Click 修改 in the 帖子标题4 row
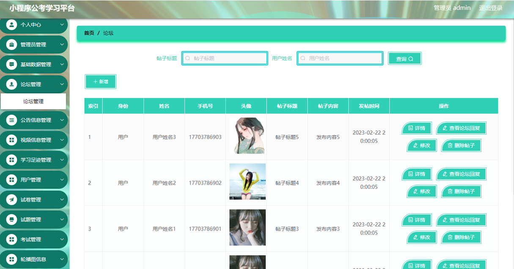This screenshot has height=269, width=514. point(422,191)
